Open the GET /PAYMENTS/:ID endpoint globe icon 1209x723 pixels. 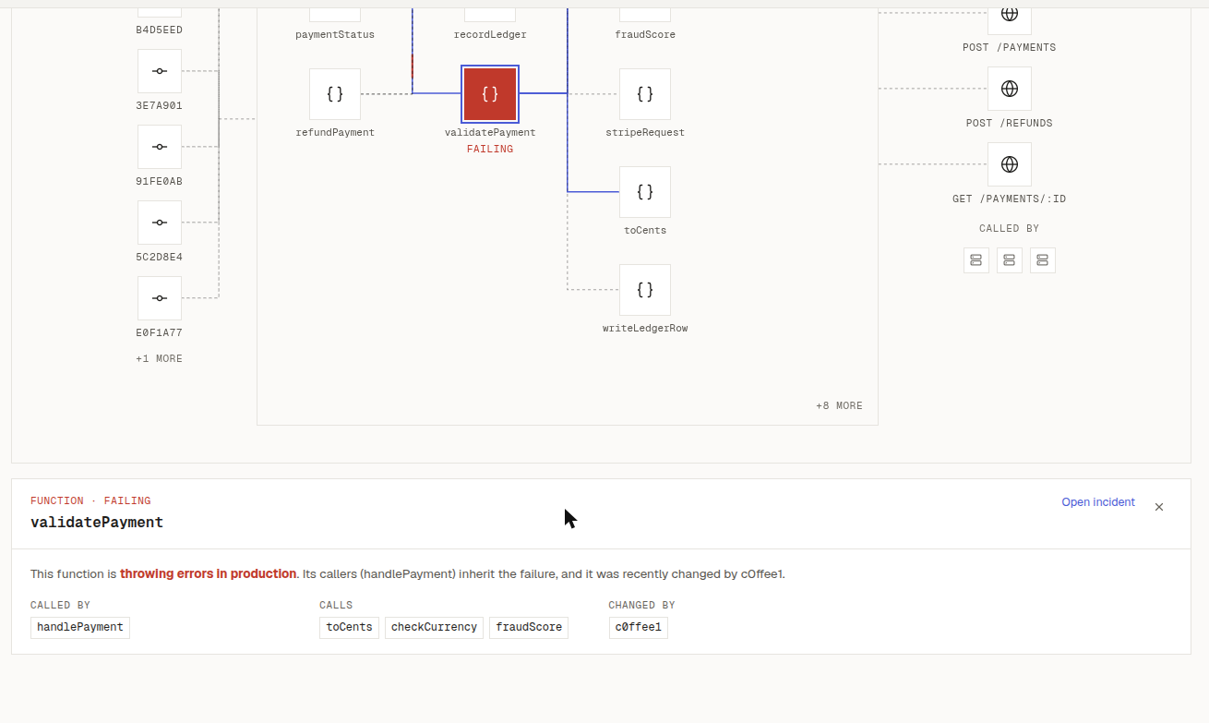(1010, 164)
